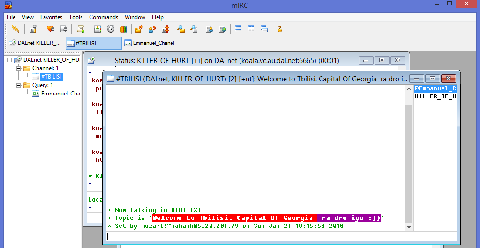
Task: Collapse the Query: 1 folder expander
Action: (18, 85)
